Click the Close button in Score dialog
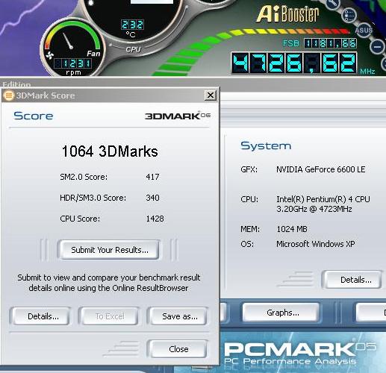 coord(178,349)
